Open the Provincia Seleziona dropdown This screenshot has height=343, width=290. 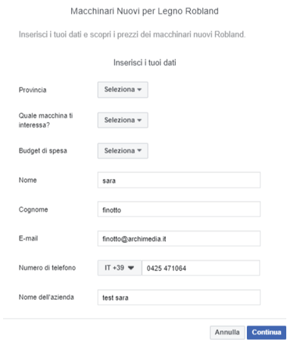click(123, 90)
